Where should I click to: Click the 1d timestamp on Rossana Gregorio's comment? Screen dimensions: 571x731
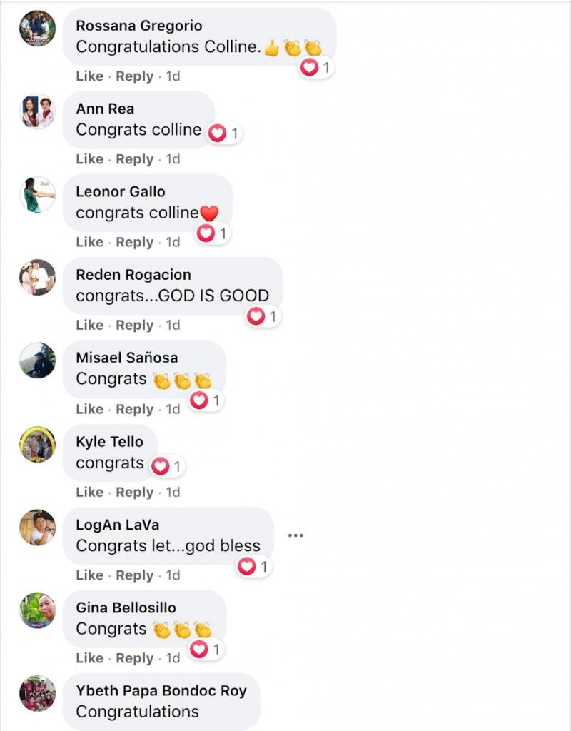pyautogui.click(x=173, y=76)
